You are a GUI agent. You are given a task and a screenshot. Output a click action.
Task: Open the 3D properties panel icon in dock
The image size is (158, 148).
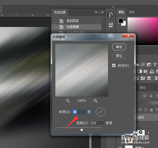pyautogui.click(x=111, y=25)
